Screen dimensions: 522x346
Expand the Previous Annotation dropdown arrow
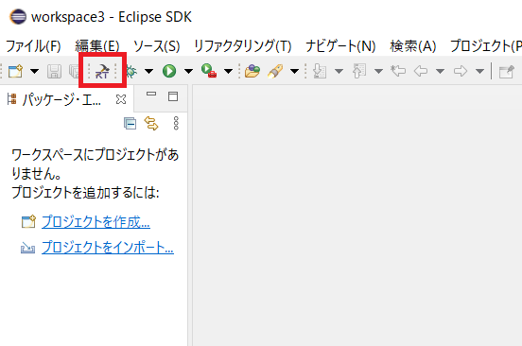[378, 71]
